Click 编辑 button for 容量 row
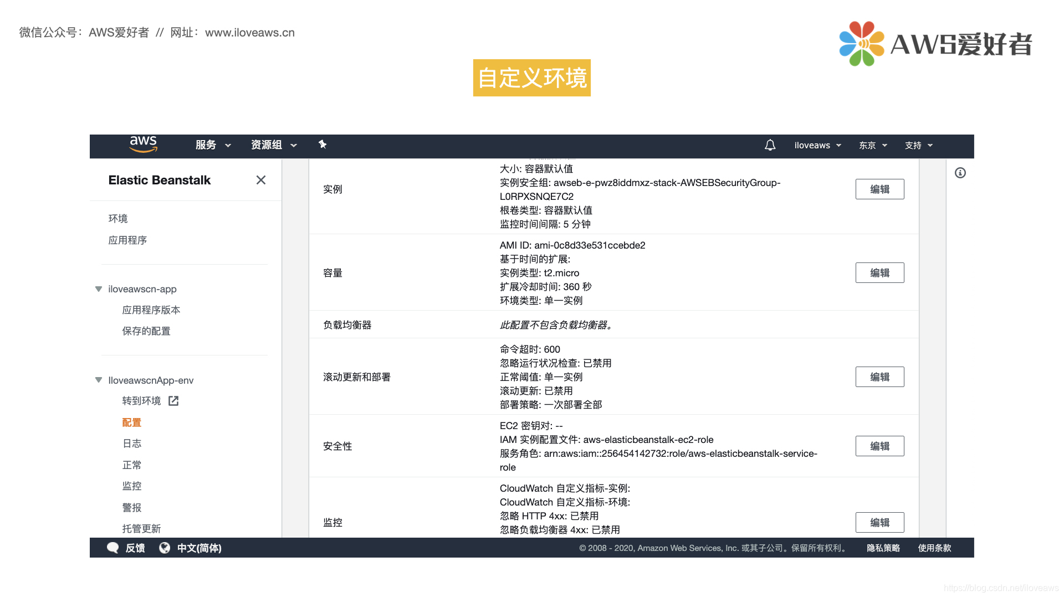The width and height of the screenshot is (1064, 598). (x=879, y=273)
